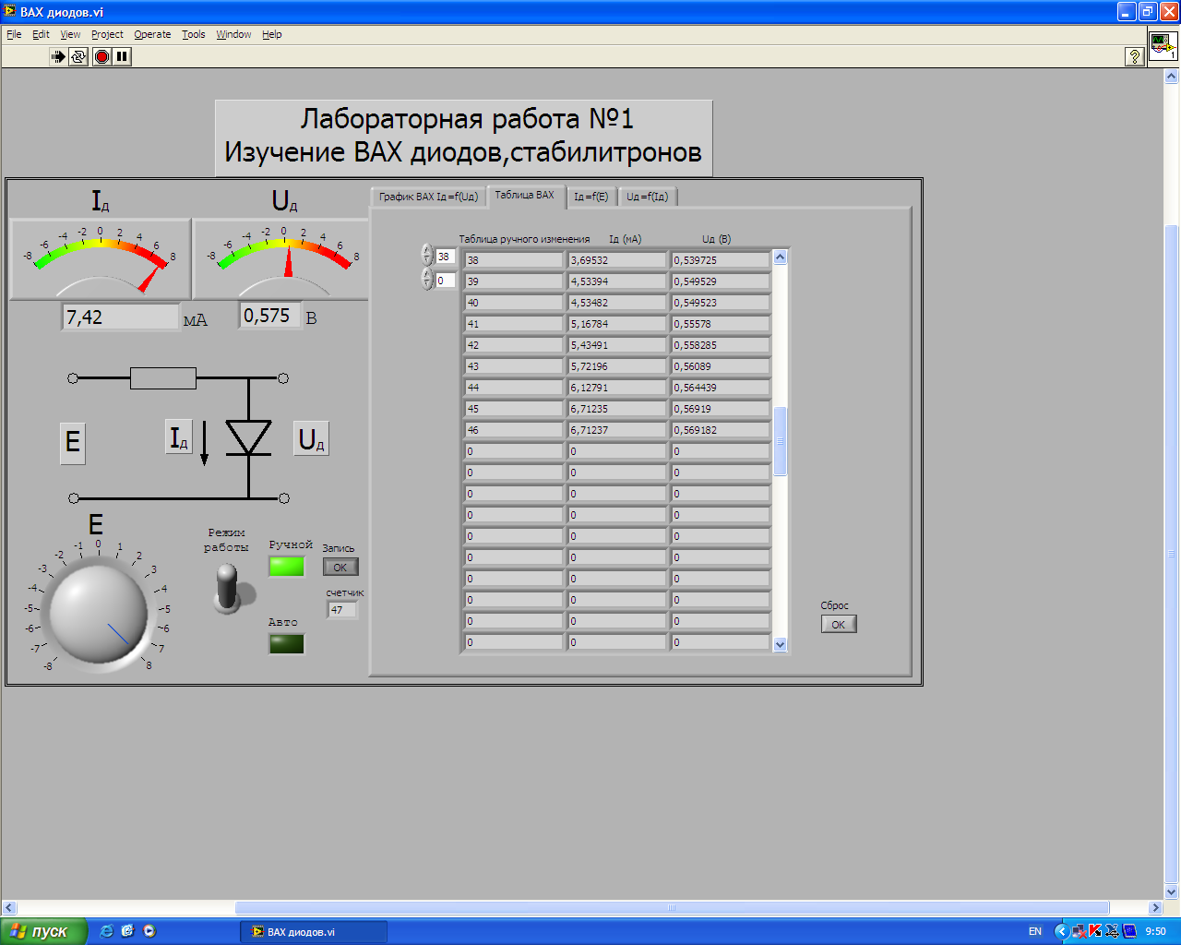Click table cell 0,56089
This screenshot has height=945, width=1181.
point(721,366)
